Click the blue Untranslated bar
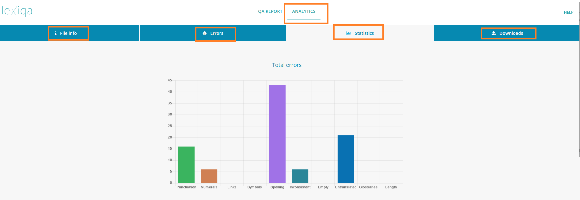 (346, 159)
